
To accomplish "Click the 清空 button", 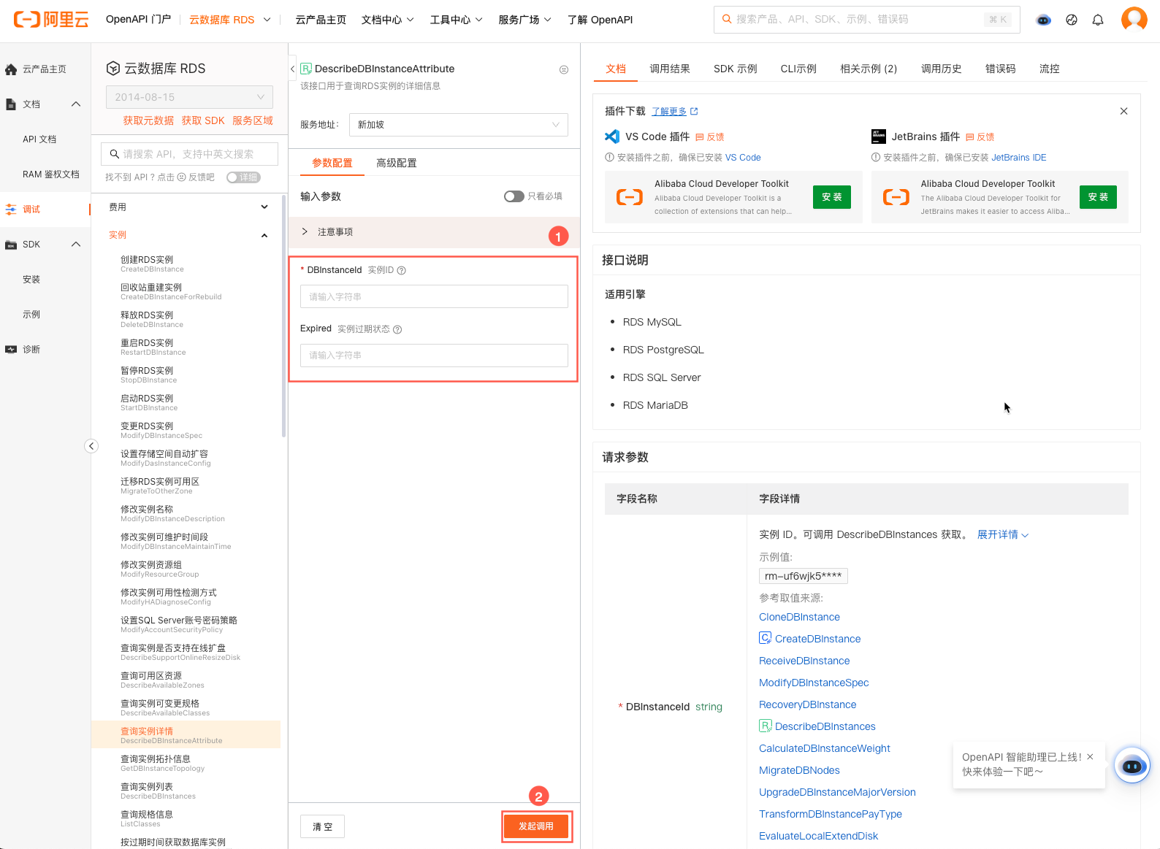I will (x=322, y=827).
